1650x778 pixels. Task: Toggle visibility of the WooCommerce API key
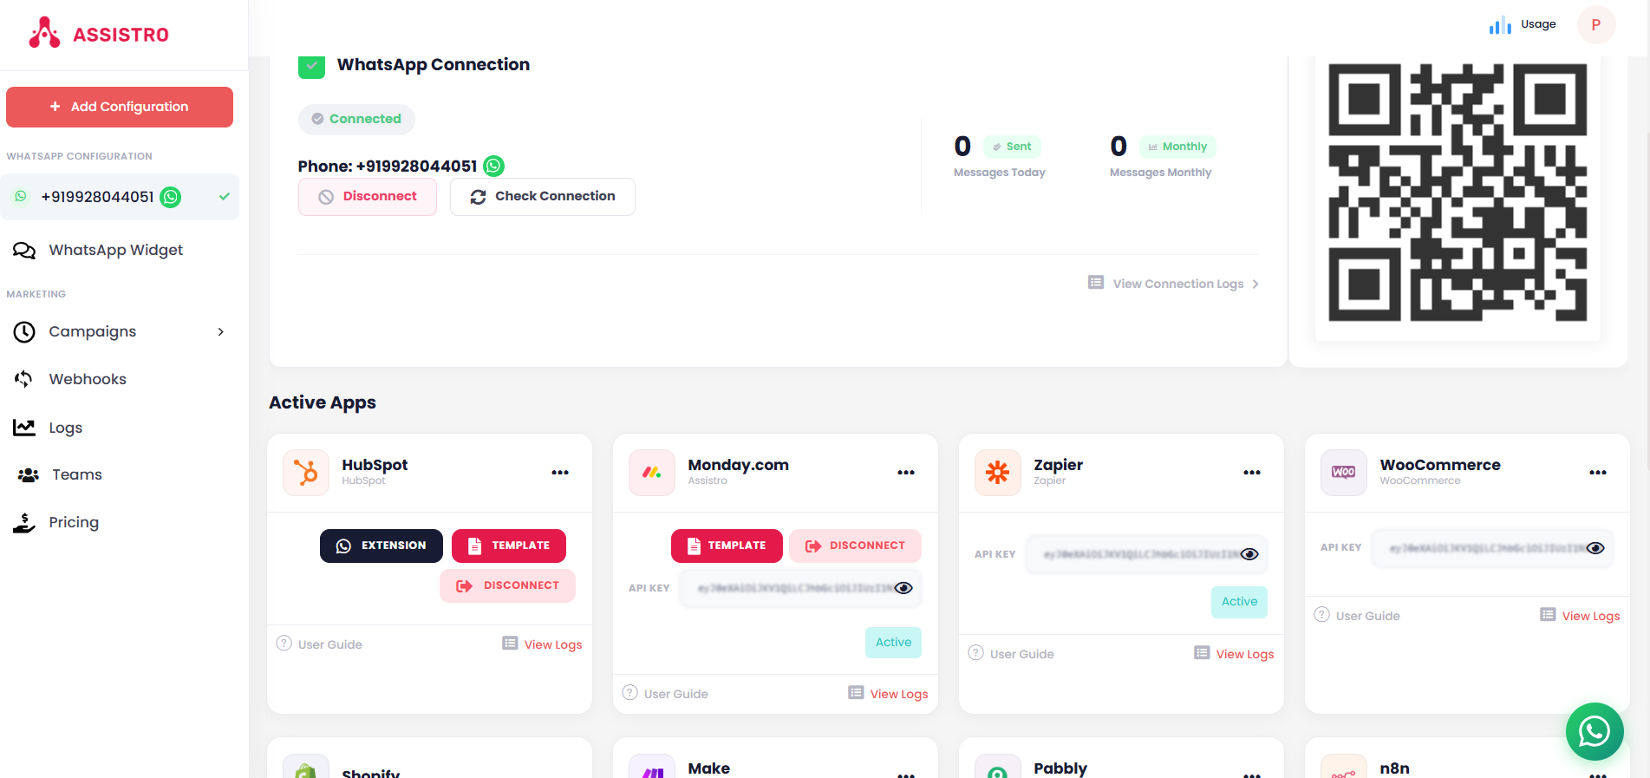click(x=1595, y=548)
